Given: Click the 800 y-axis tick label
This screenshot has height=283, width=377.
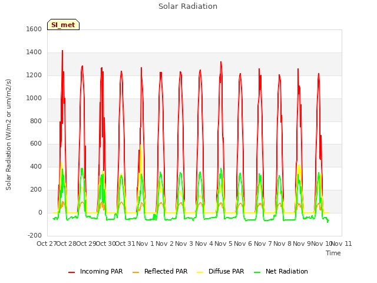Looking at the screenshot, I should (x=36, y=121).
